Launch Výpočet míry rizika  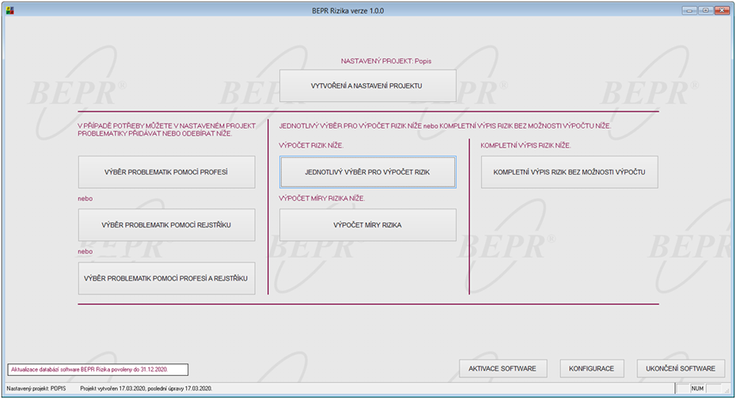[367, 225]
